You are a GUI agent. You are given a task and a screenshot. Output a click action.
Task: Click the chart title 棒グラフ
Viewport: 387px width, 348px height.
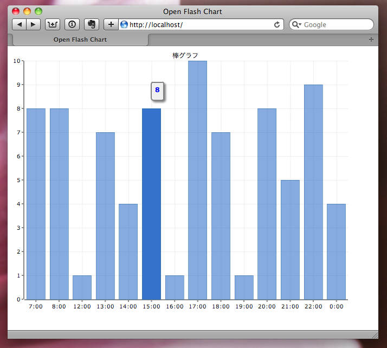185,55
